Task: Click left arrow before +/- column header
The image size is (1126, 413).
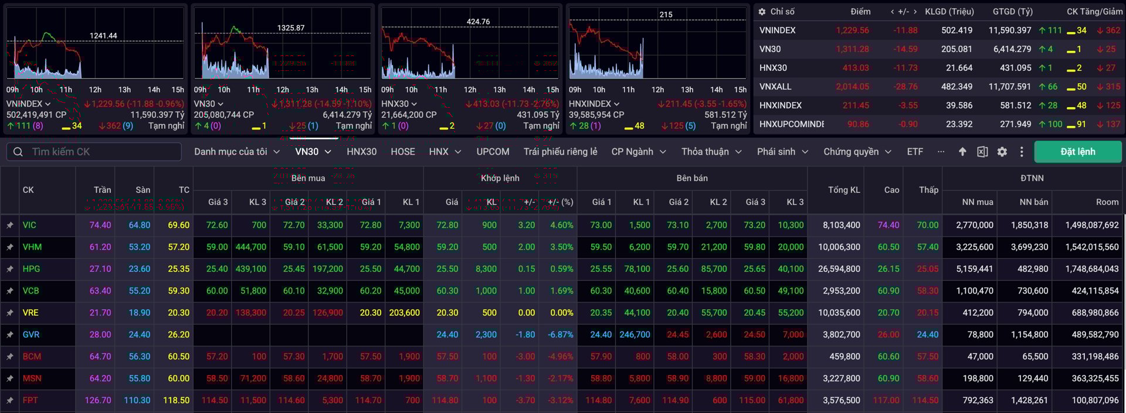Action: click(x=893, y=12)
